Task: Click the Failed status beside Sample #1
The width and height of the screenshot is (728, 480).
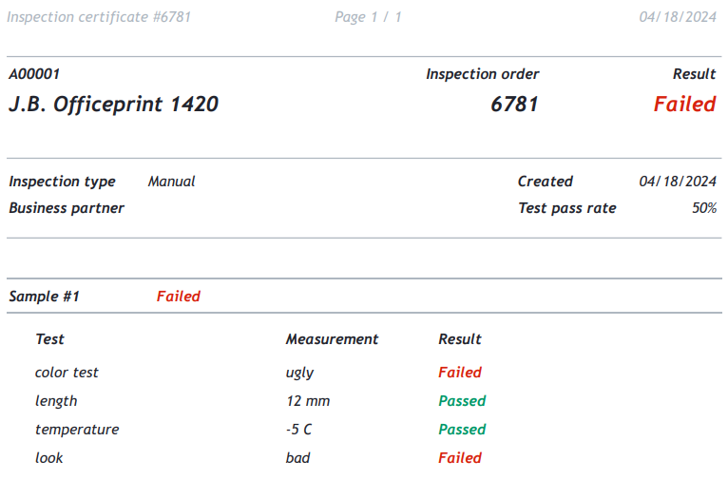Action: tap(179, 297)
